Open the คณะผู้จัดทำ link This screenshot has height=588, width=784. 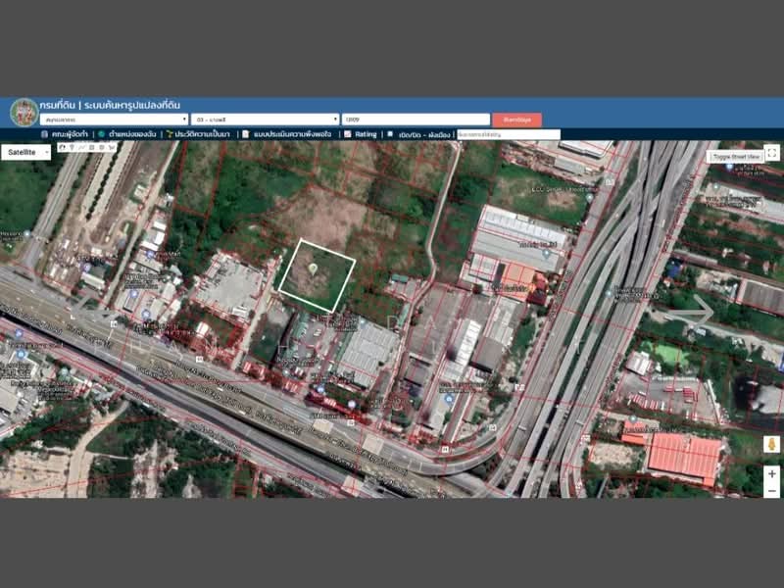pos(65,134)
